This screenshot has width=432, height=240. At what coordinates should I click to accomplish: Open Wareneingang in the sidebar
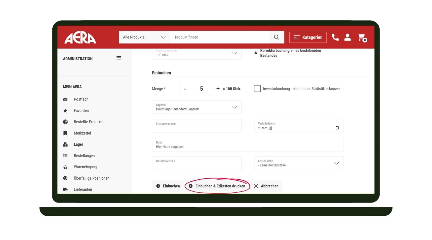click(x=85, y=167)
